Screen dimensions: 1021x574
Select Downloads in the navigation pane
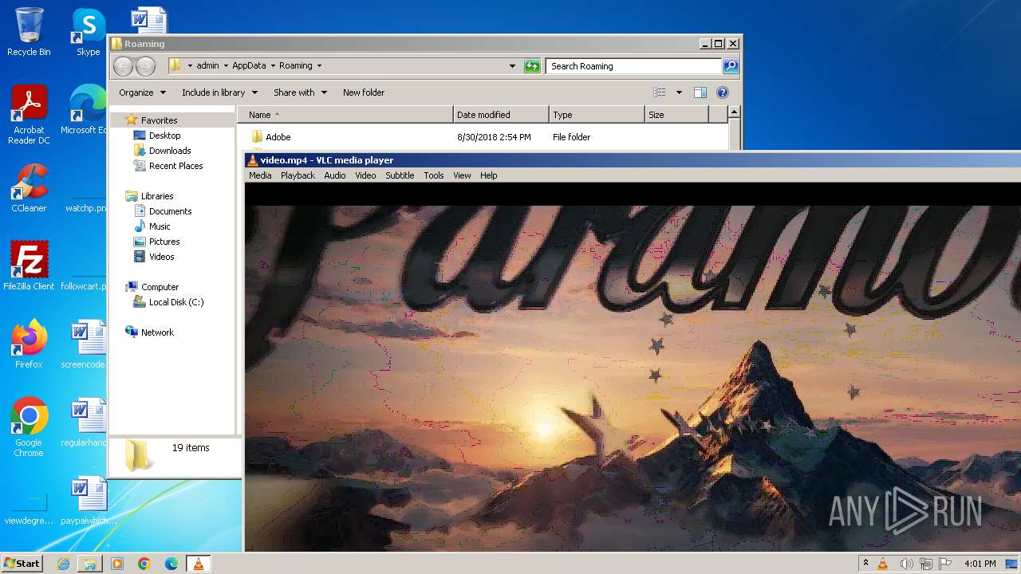pyautogui.click(x=169, y=151)
